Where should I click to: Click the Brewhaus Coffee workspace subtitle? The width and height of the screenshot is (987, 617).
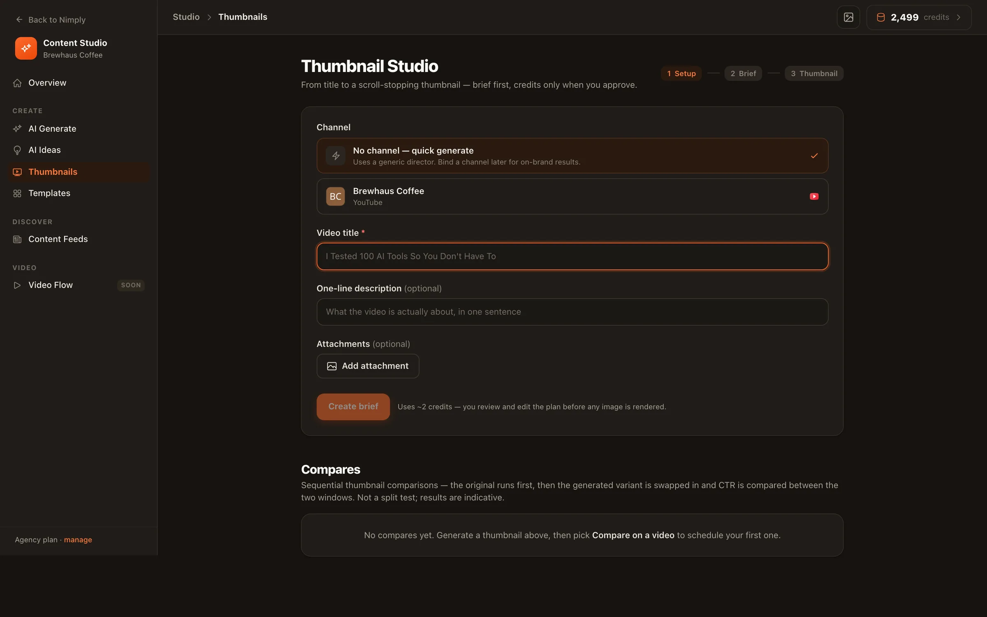coord(73,55)
